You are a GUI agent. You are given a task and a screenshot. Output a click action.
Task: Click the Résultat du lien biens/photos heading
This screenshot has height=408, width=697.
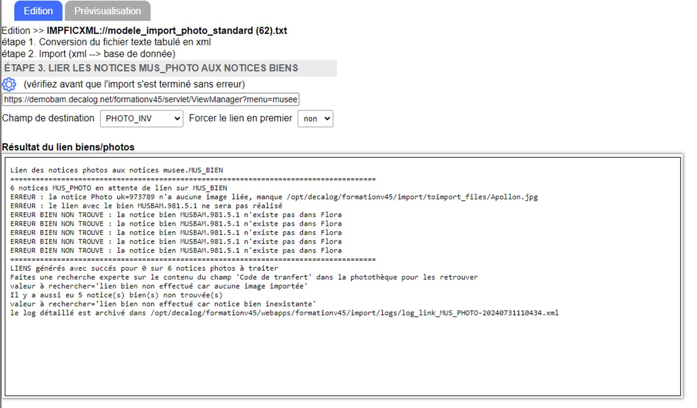tap(68, 147)
